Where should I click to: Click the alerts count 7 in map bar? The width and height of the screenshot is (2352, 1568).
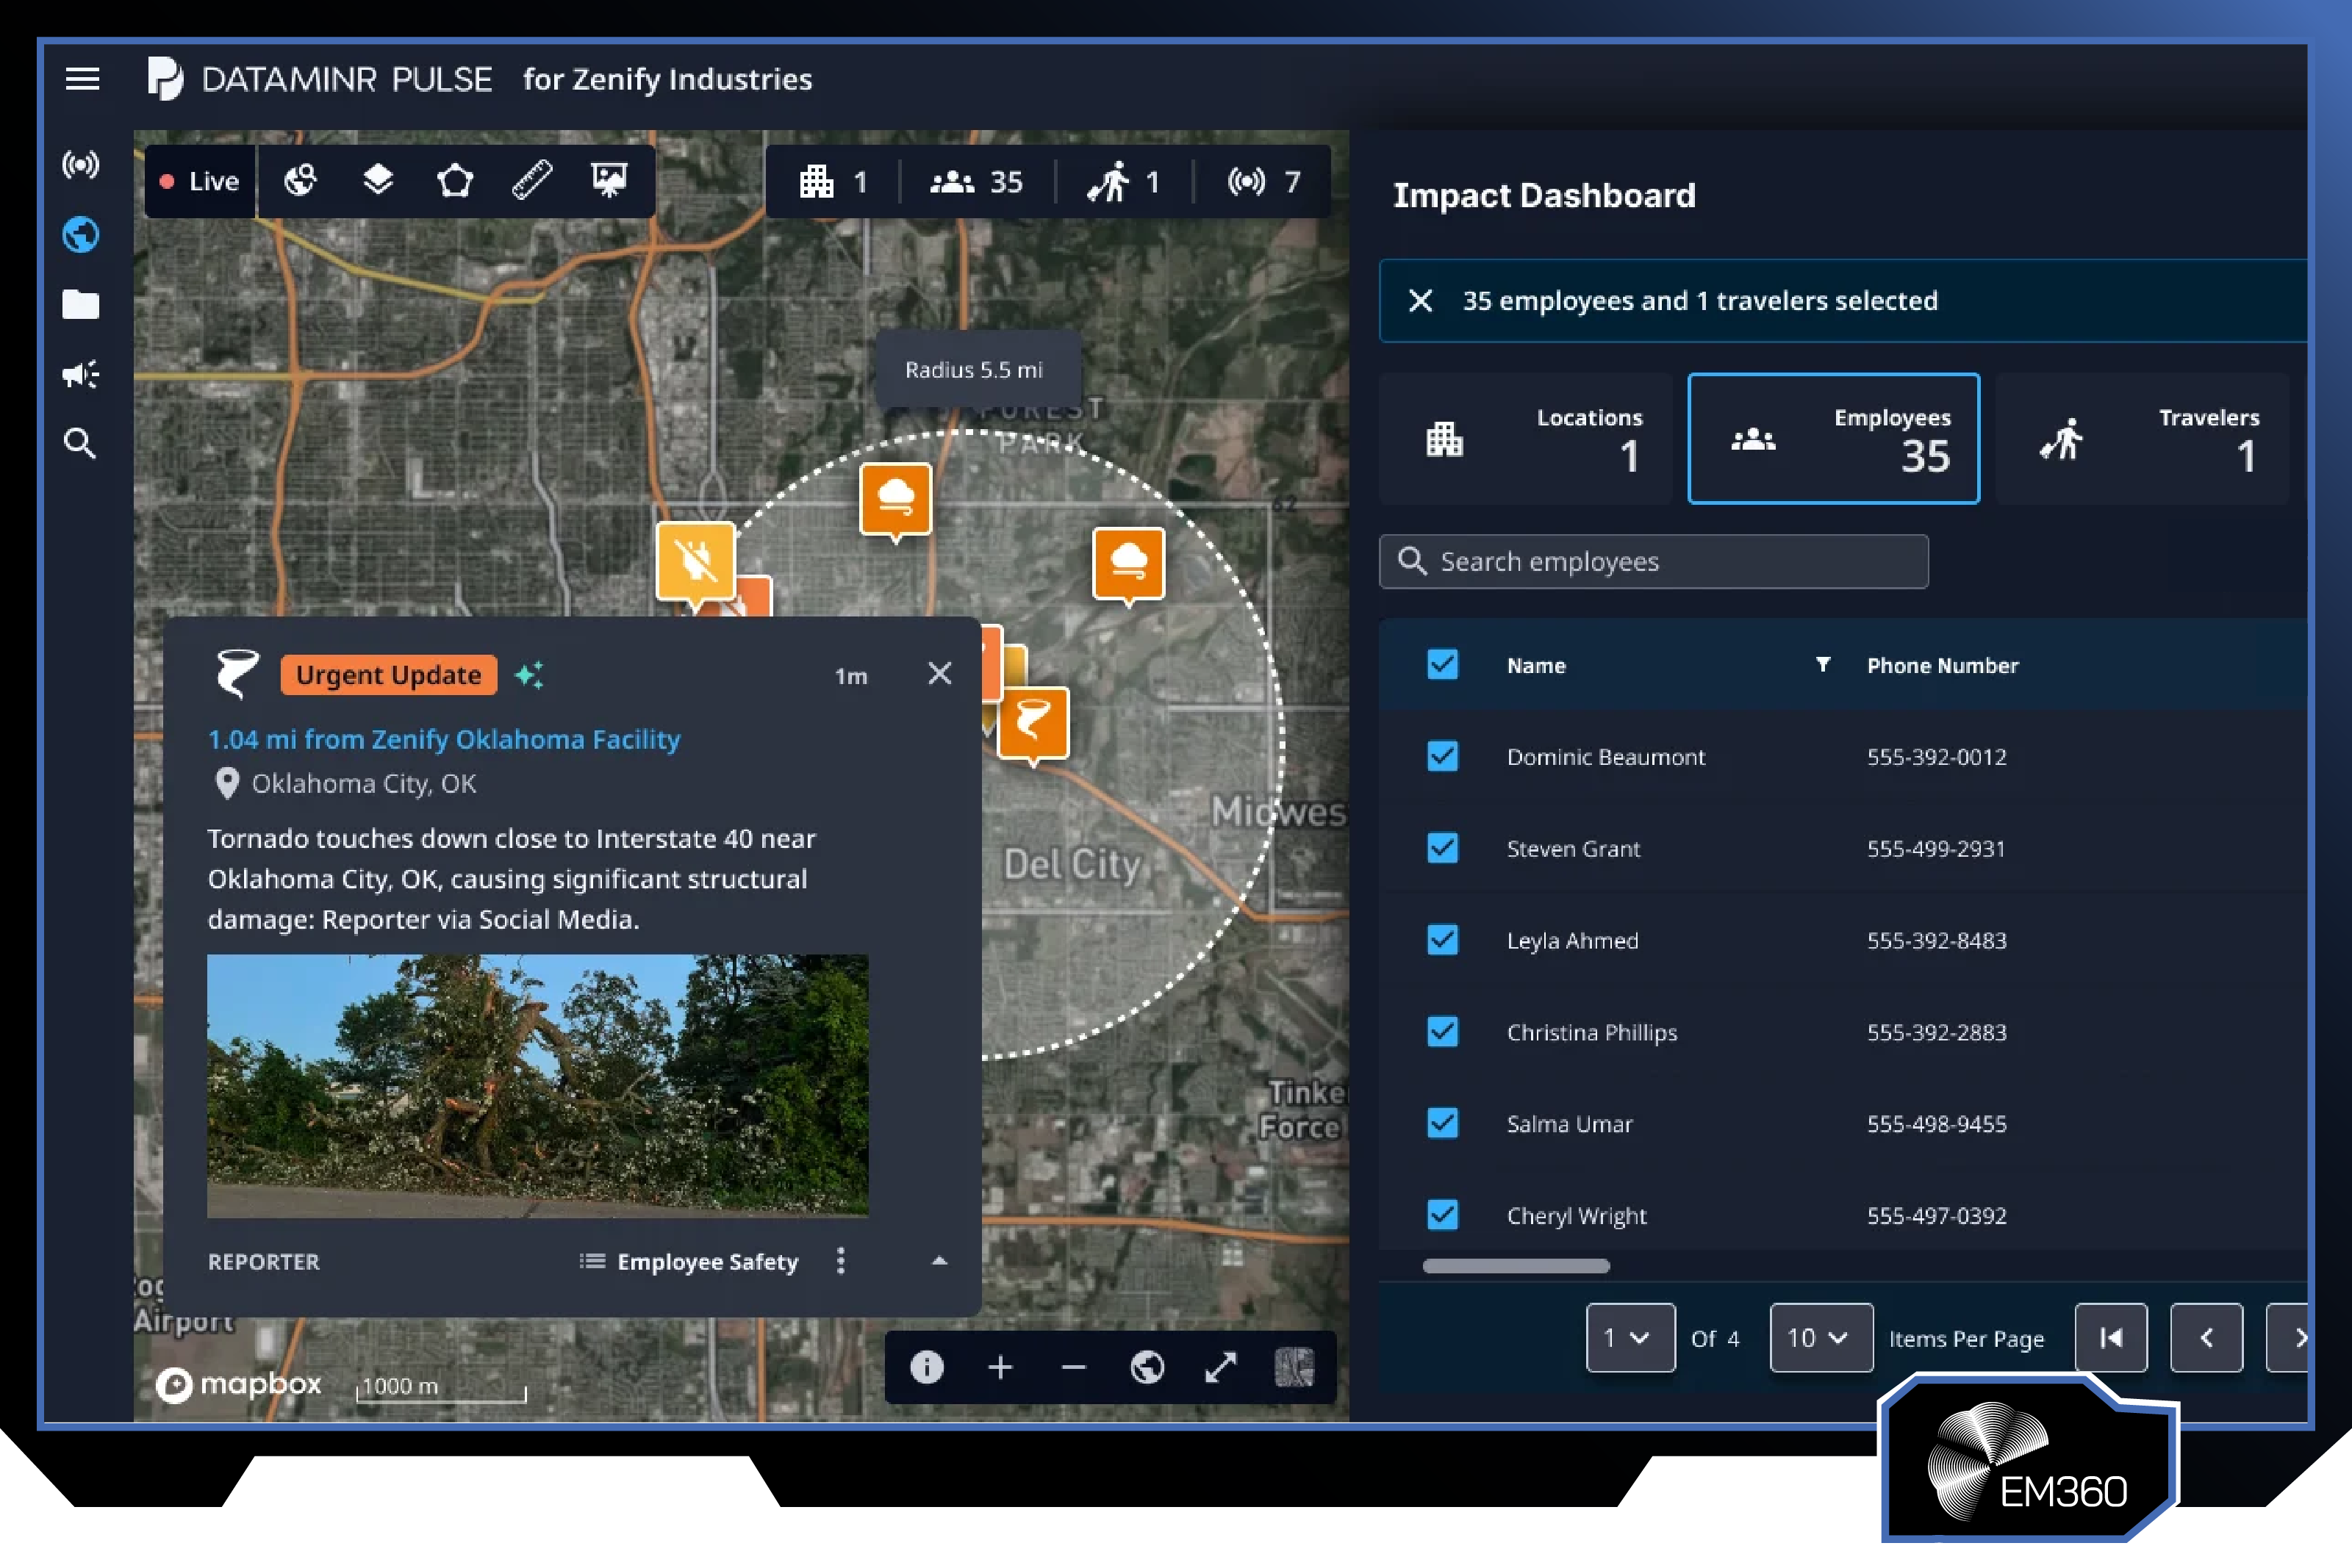tap(1264, 181)
